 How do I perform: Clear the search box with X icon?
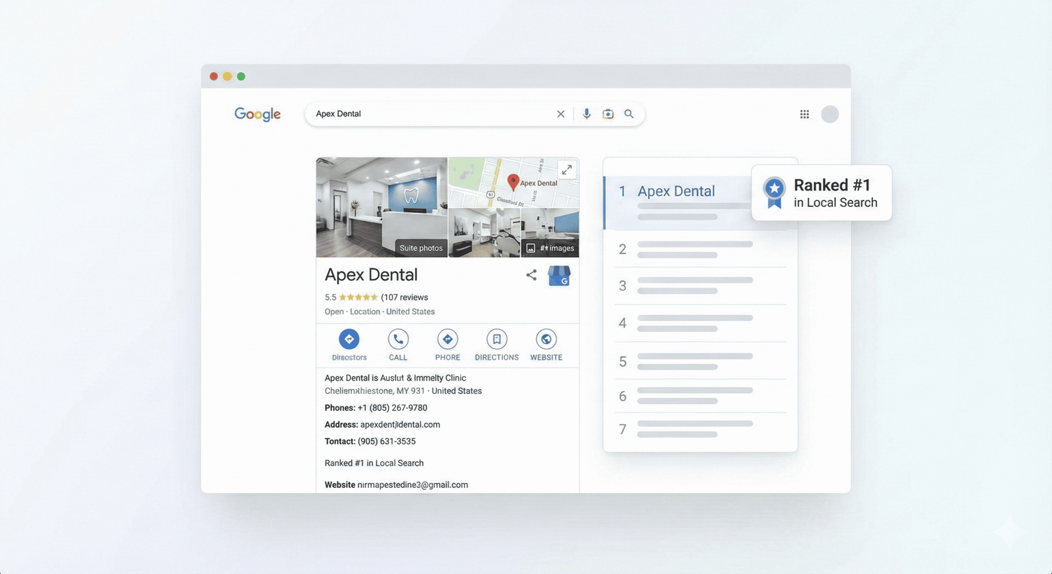click(560, 114)
